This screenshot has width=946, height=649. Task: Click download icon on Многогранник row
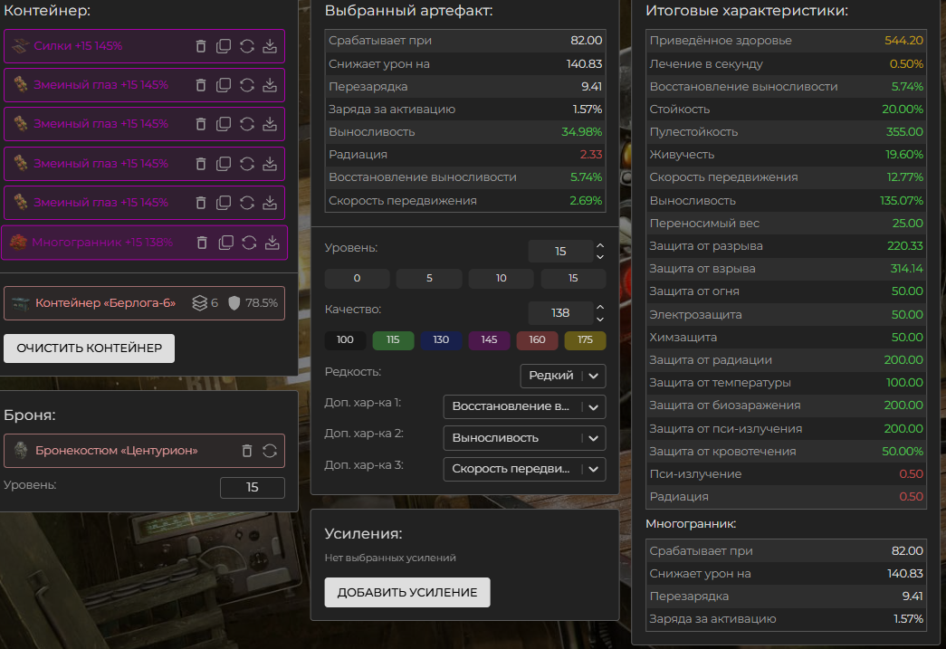272,243
